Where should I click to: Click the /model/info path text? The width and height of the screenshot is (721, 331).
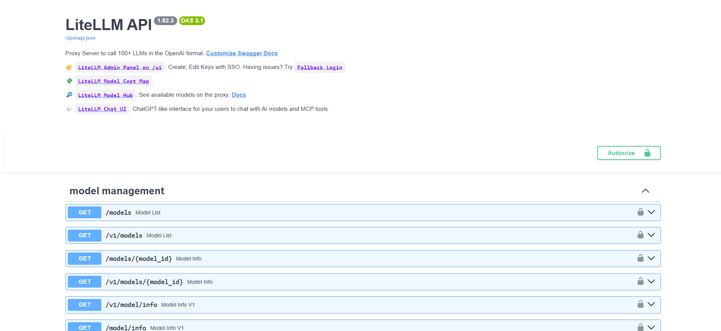point(126,328)
